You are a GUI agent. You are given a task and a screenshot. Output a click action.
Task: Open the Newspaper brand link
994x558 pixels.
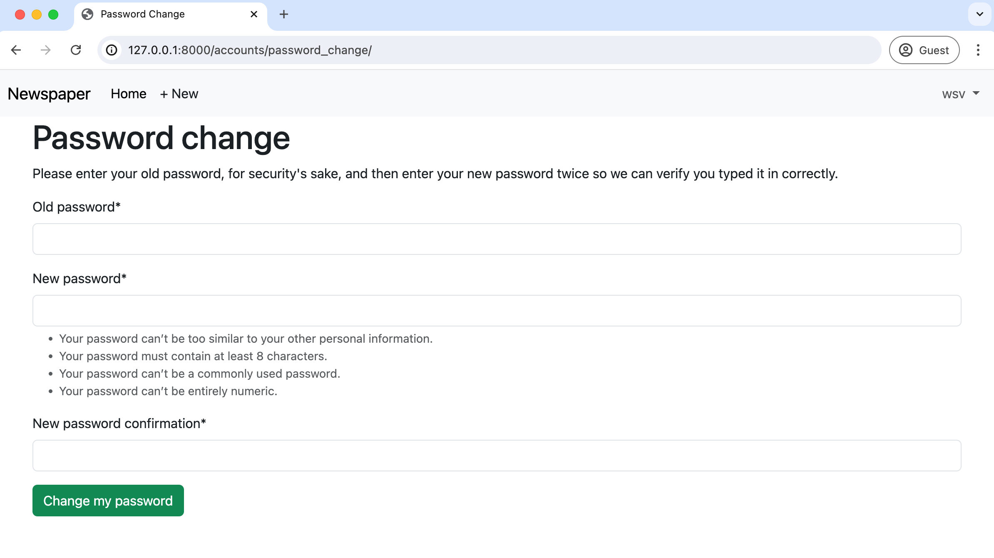[x=49, y=94]
